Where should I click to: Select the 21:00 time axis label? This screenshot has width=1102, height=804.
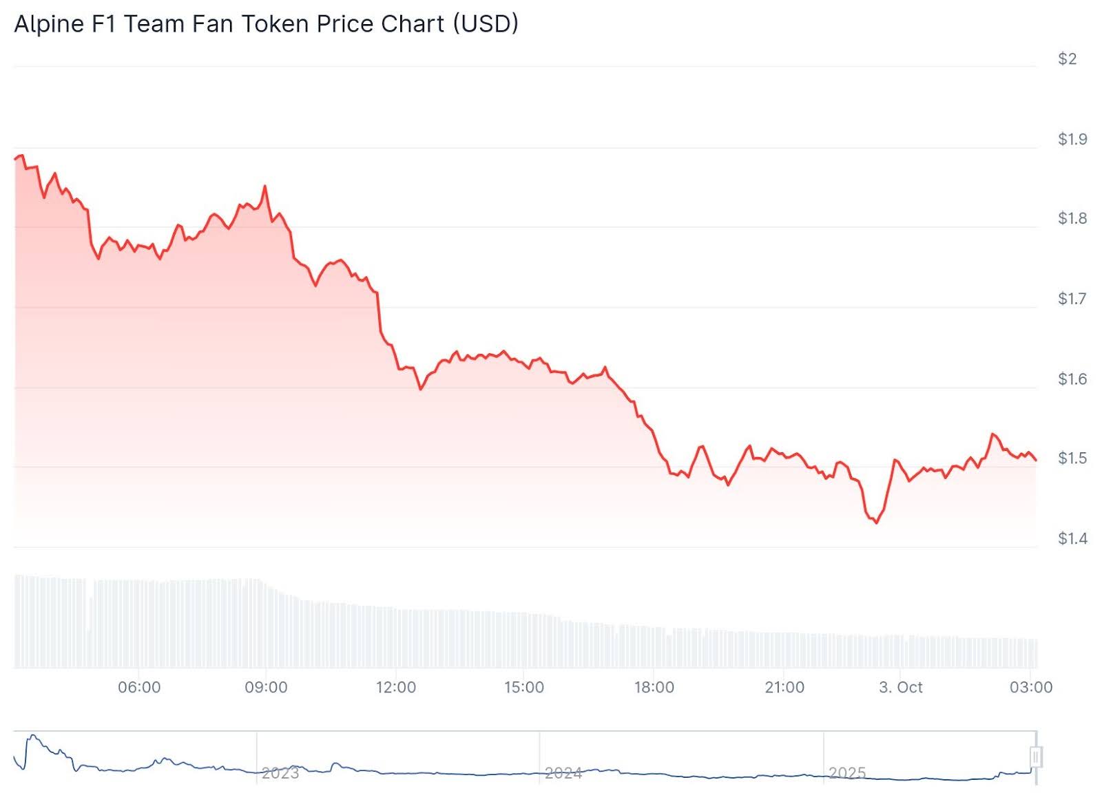[784, 687]
